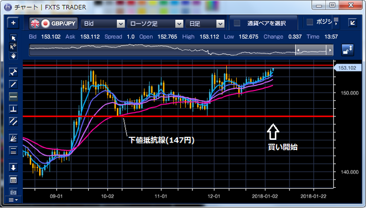Click the 買い開始 annotation text
Image resolution: width=366 pixels, height=208 pixels.
coord(283,147)
